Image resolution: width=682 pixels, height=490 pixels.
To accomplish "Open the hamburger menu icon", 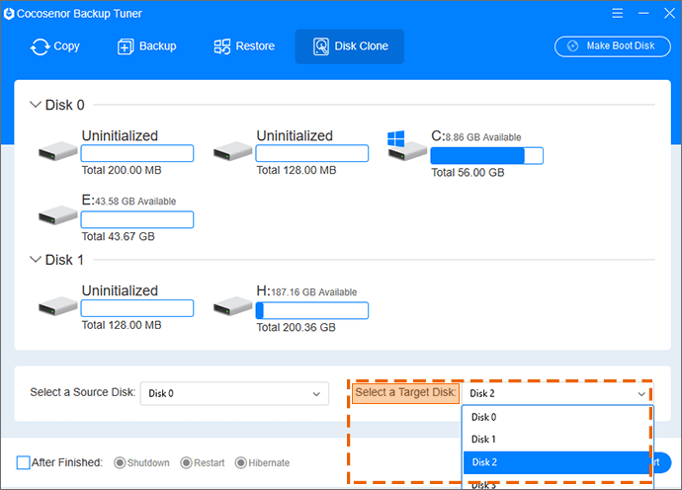I will [x=617, y=14].
